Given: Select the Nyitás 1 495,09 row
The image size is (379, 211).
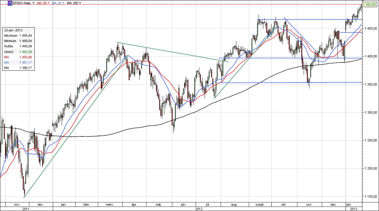Looking at the screenshot, I should 18,46.
